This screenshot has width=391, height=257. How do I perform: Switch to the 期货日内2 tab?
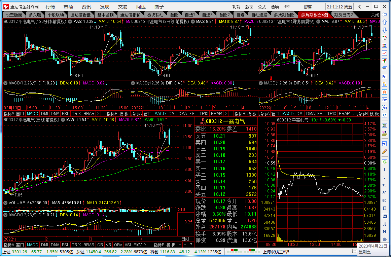click(343, 15)
